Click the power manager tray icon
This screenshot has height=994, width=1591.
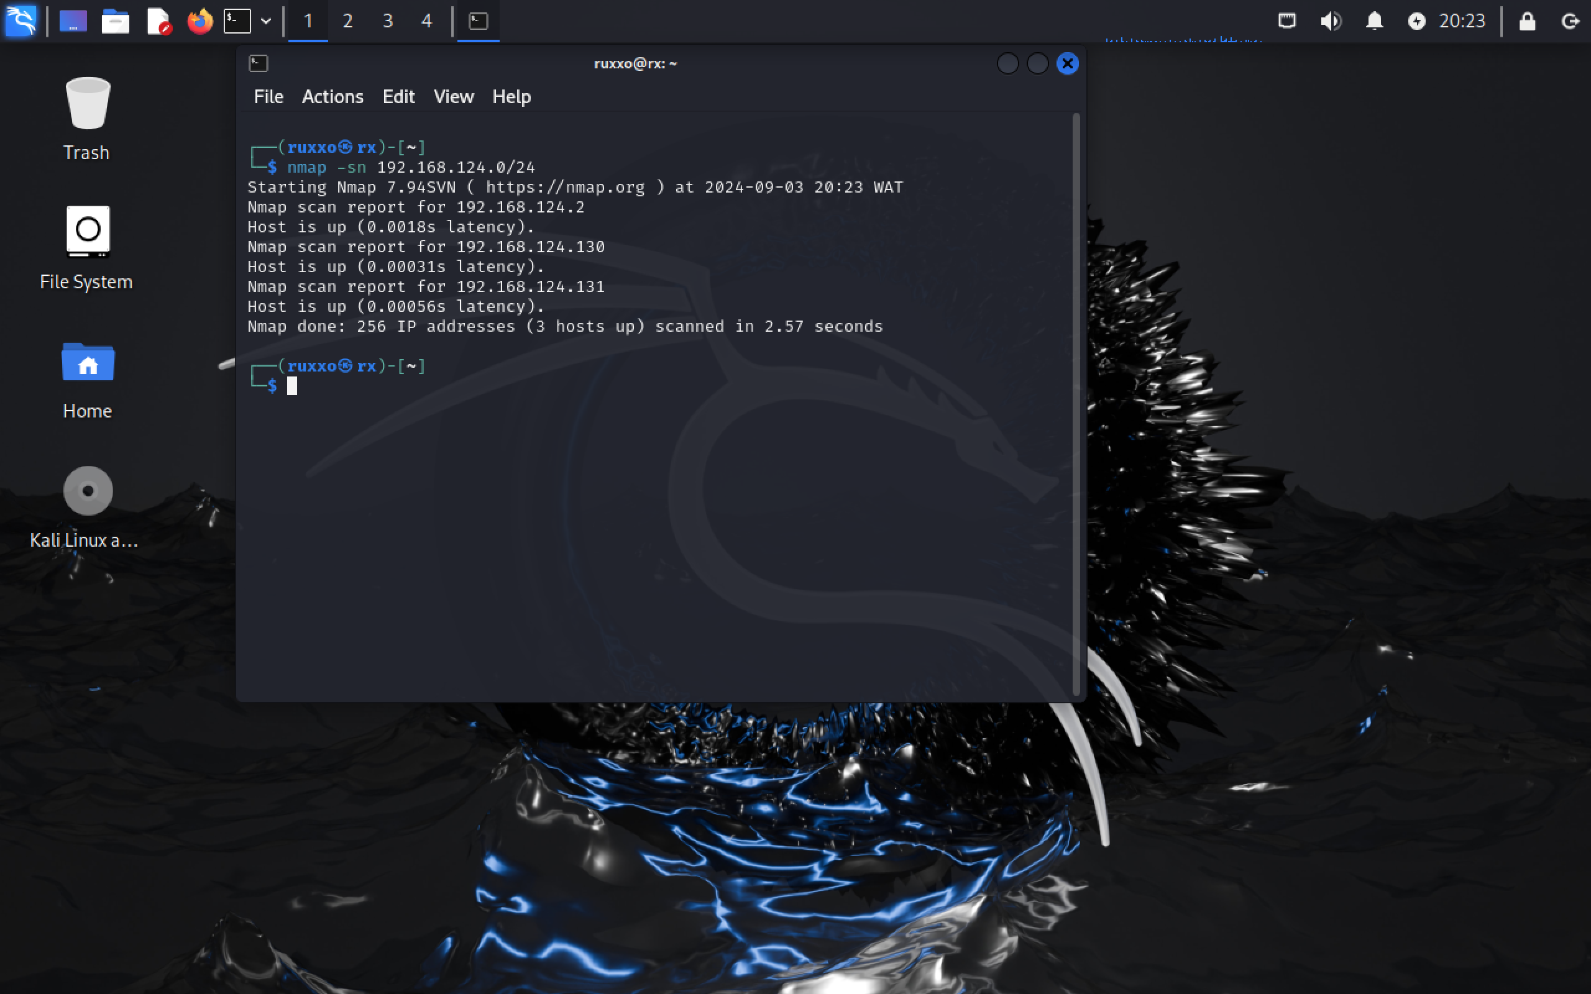1416,21
